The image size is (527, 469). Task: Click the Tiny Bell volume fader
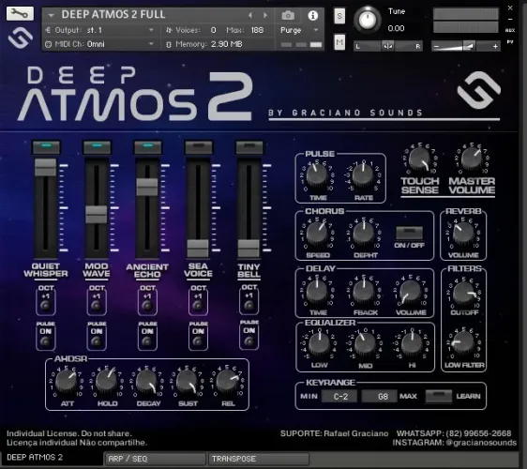pyautogui.click(x=248, y=249)
